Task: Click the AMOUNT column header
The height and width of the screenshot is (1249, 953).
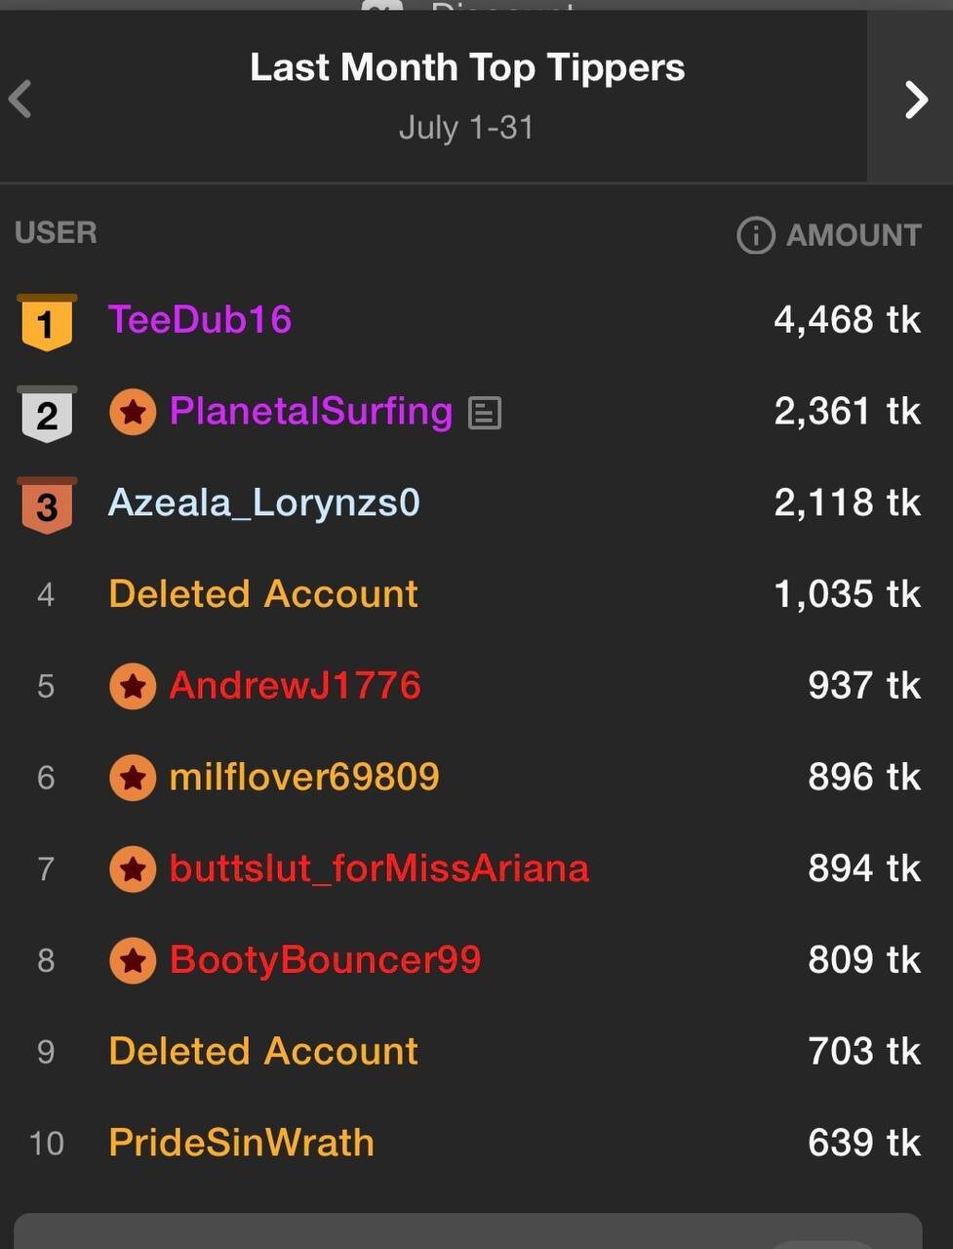Action: coord(854,235)
